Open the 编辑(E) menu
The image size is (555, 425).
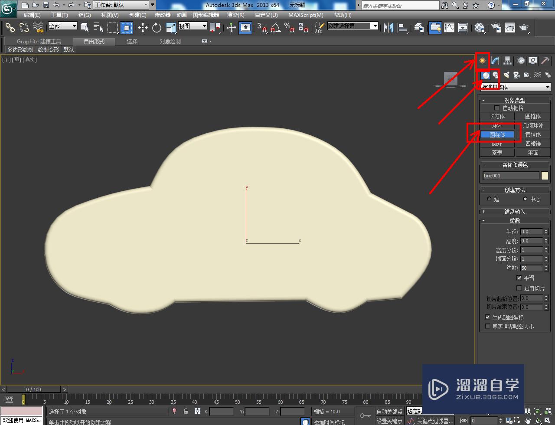(32, 15)
